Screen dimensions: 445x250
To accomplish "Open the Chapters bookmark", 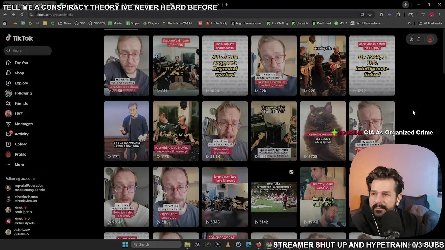I will click(151, 23).
